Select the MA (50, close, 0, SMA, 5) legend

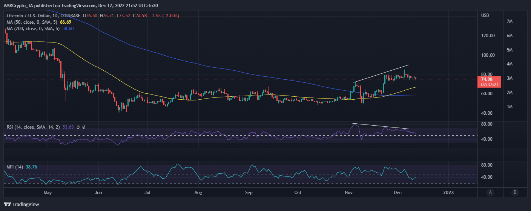(x=32, y=22)
